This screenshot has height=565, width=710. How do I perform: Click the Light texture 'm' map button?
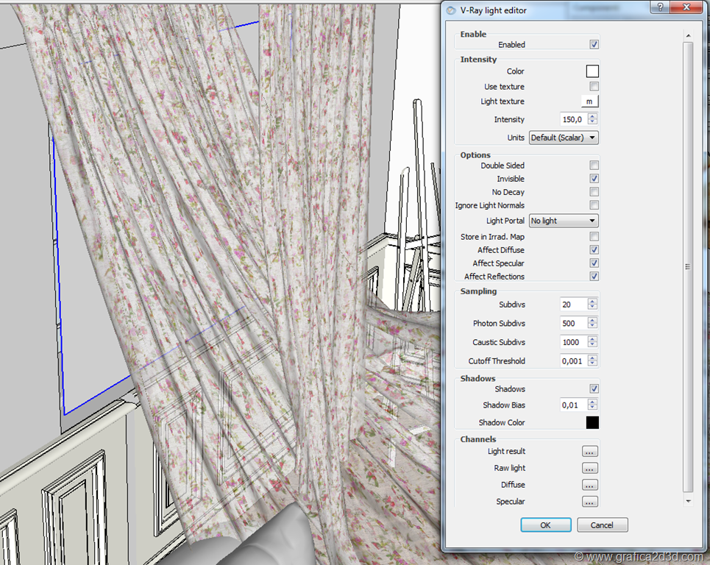589,102
